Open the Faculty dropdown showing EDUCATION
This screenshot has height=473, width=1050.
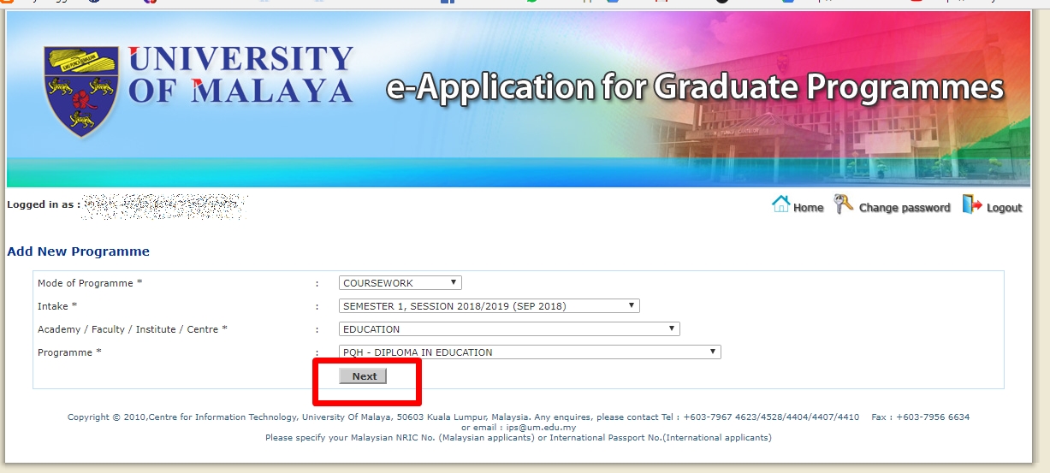coord(509,329)
